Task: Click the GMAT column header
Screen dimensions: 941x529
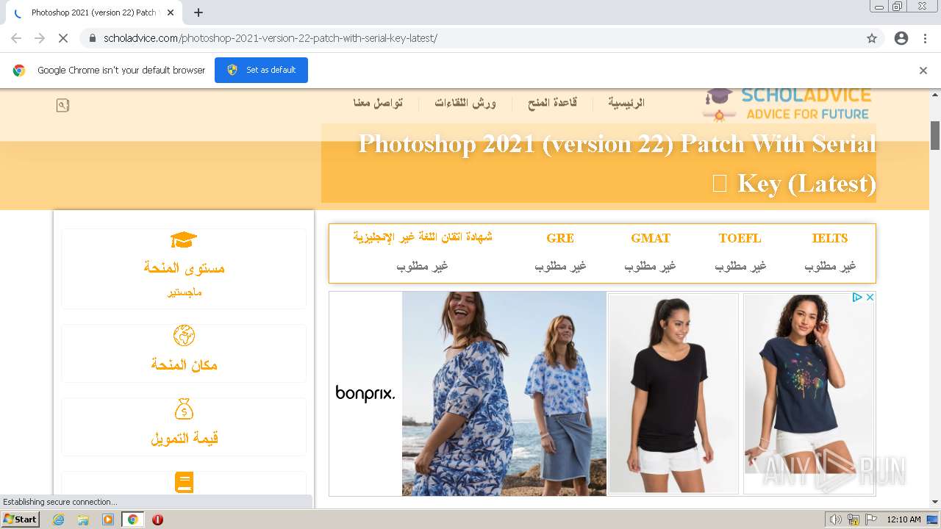Action: (x=651, y=238)
